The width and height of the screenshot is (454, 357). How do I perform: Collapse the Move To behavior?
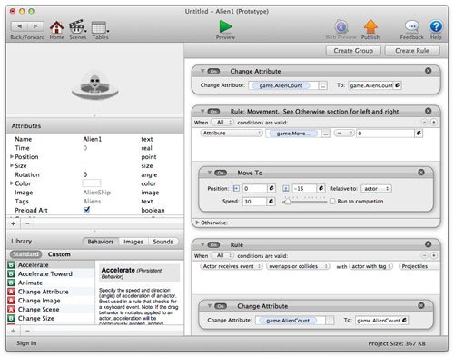click(209, 173)
